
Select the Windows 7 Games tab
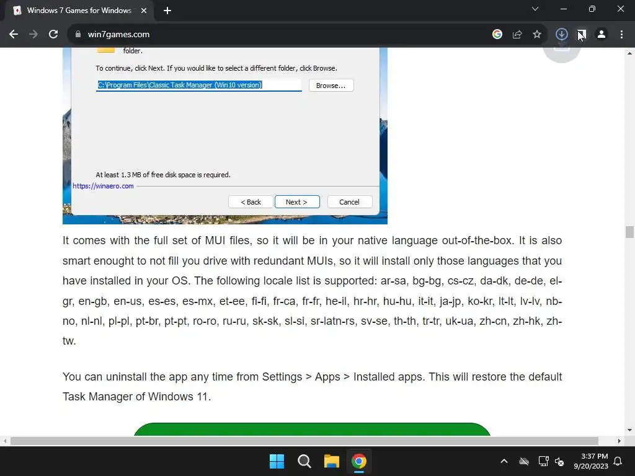[x=79, y=11]
